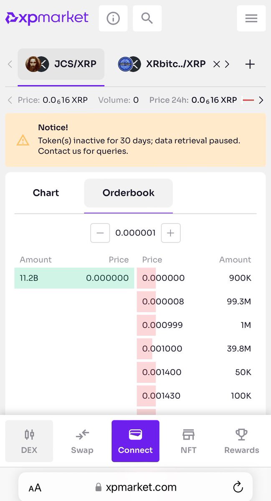Click the warning triangle icon

click(23, 140)
